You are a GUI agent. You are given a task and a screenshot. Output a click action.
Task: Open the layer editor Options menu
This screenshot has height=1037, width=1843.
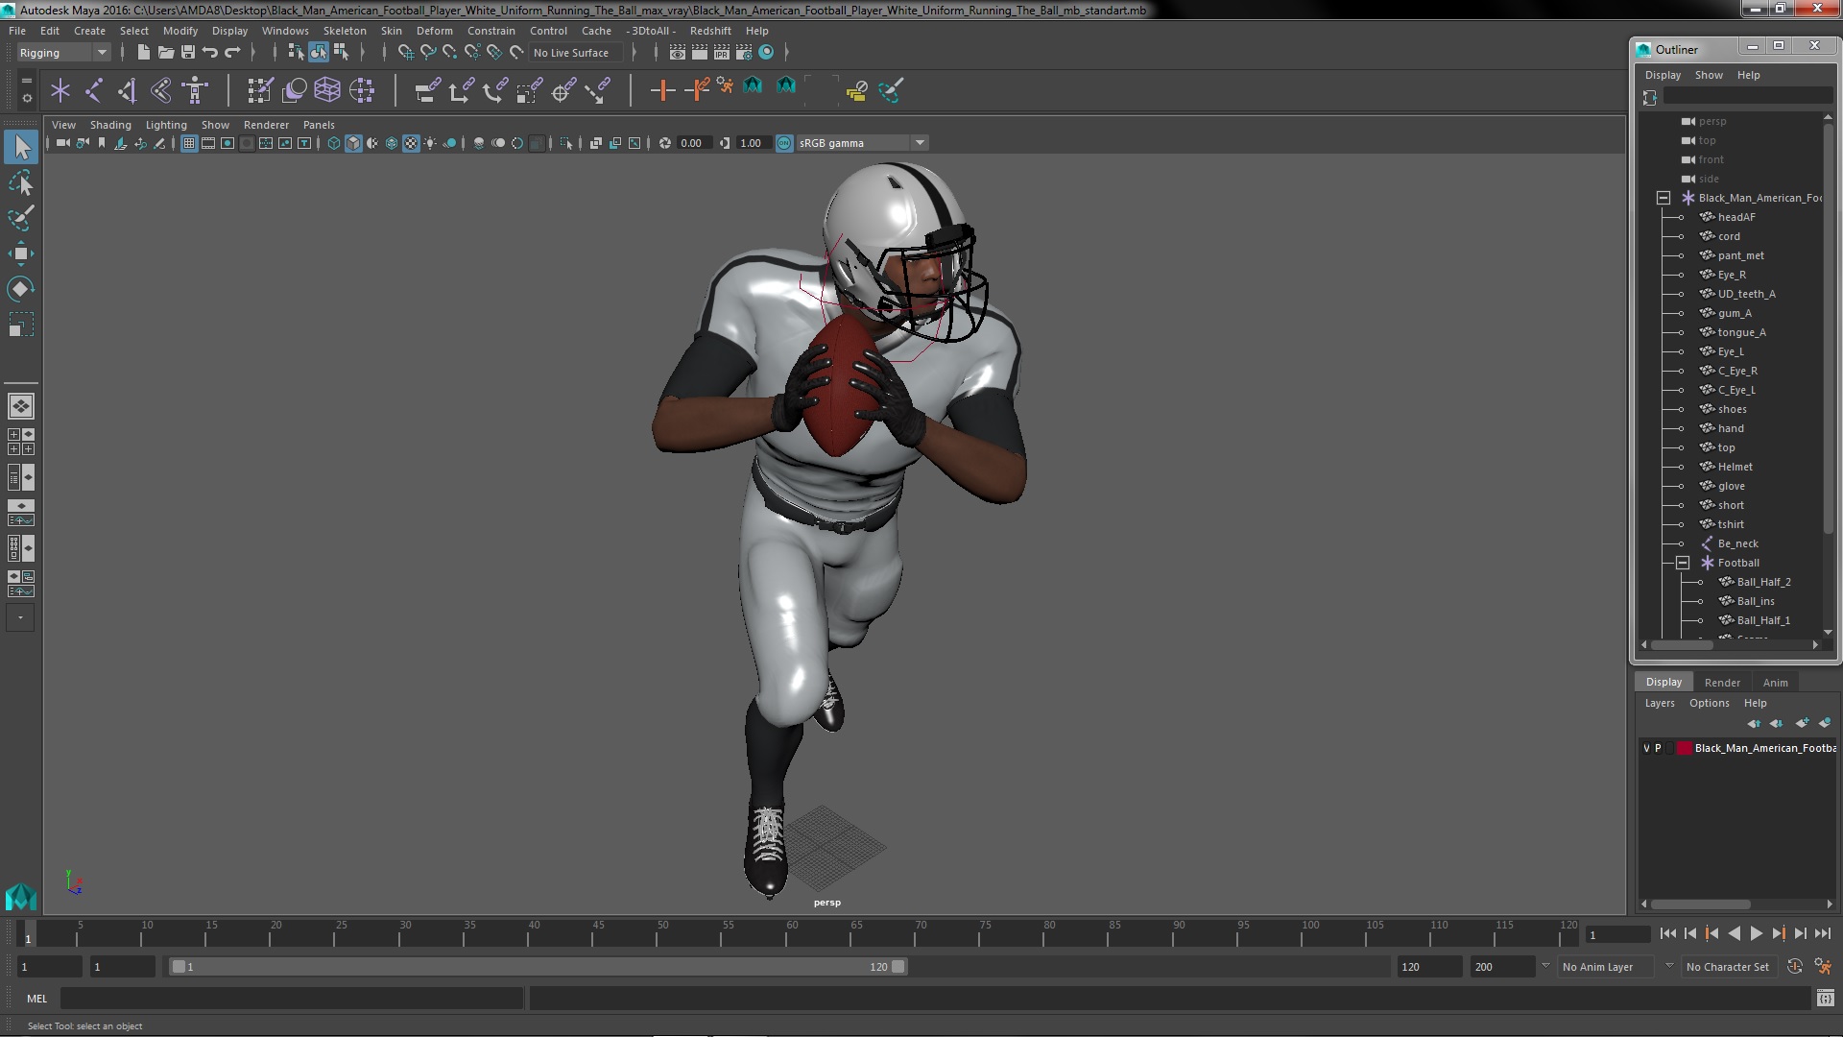point(1709,703)
